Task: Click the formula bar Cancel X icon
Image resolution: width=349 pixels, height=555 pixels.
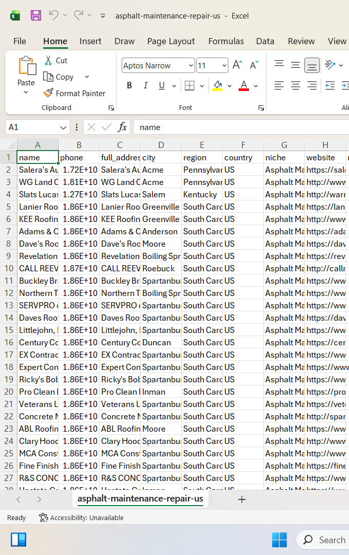Action: click(91, 127)
